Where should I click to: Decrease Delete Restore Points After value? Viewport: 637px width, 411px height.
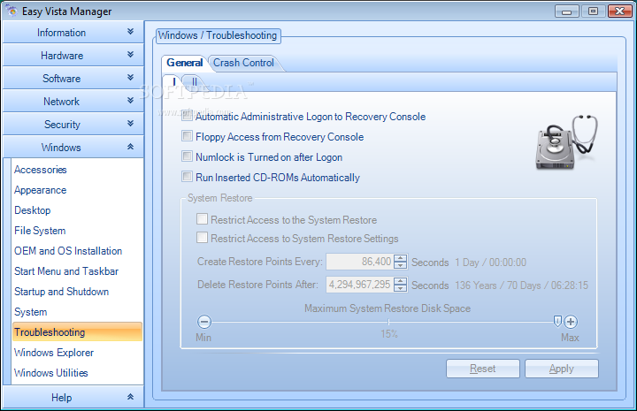[x=400, y=288]
